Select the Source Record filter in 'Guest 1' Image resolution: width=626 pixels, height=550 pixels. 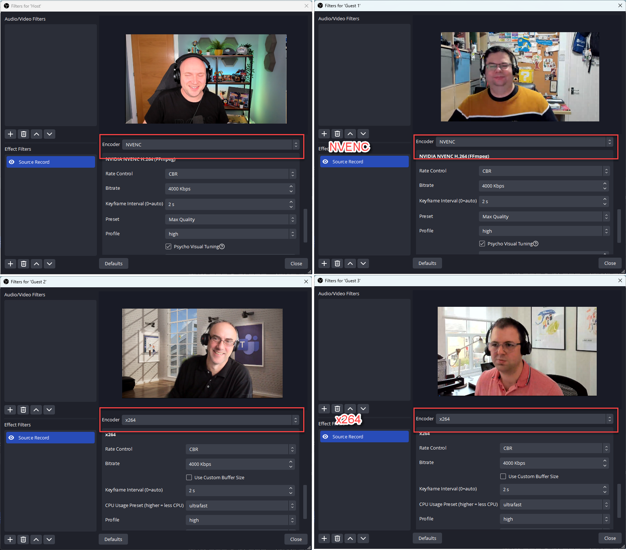point(364,162)
